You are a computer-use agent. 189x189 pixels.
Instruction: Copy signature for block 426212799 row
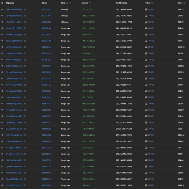(25, 185)
